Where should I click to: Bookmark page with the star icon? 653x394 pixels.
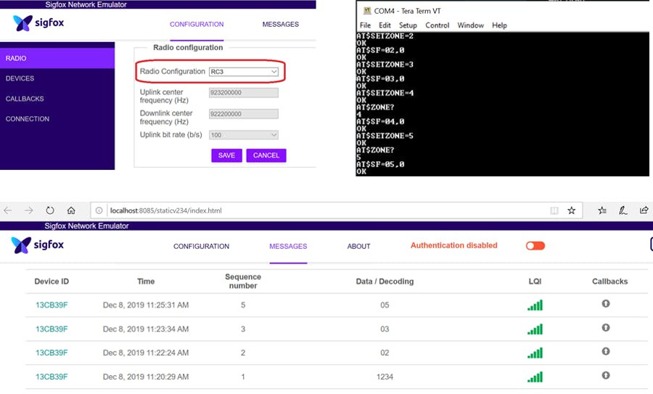coord(572,210)
